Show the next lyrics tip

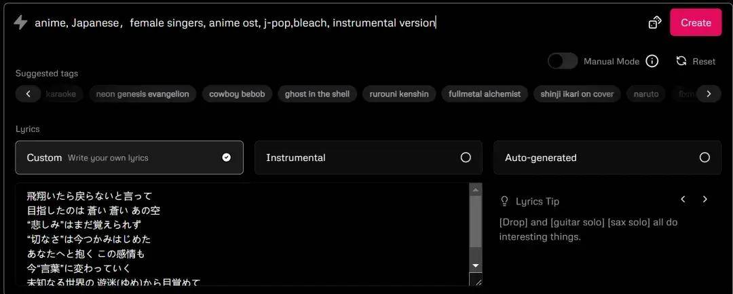click(704, 200)
